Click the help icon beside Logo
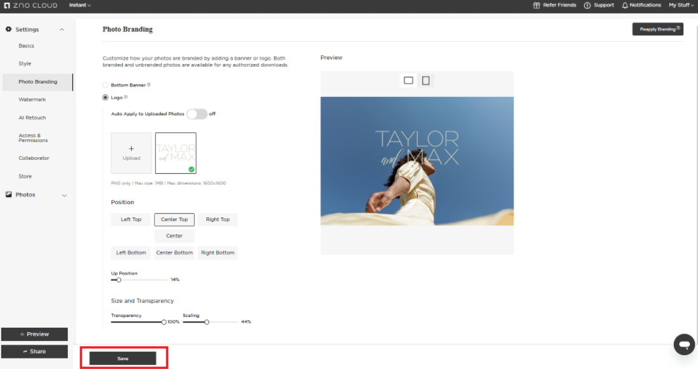 point(126,98)
